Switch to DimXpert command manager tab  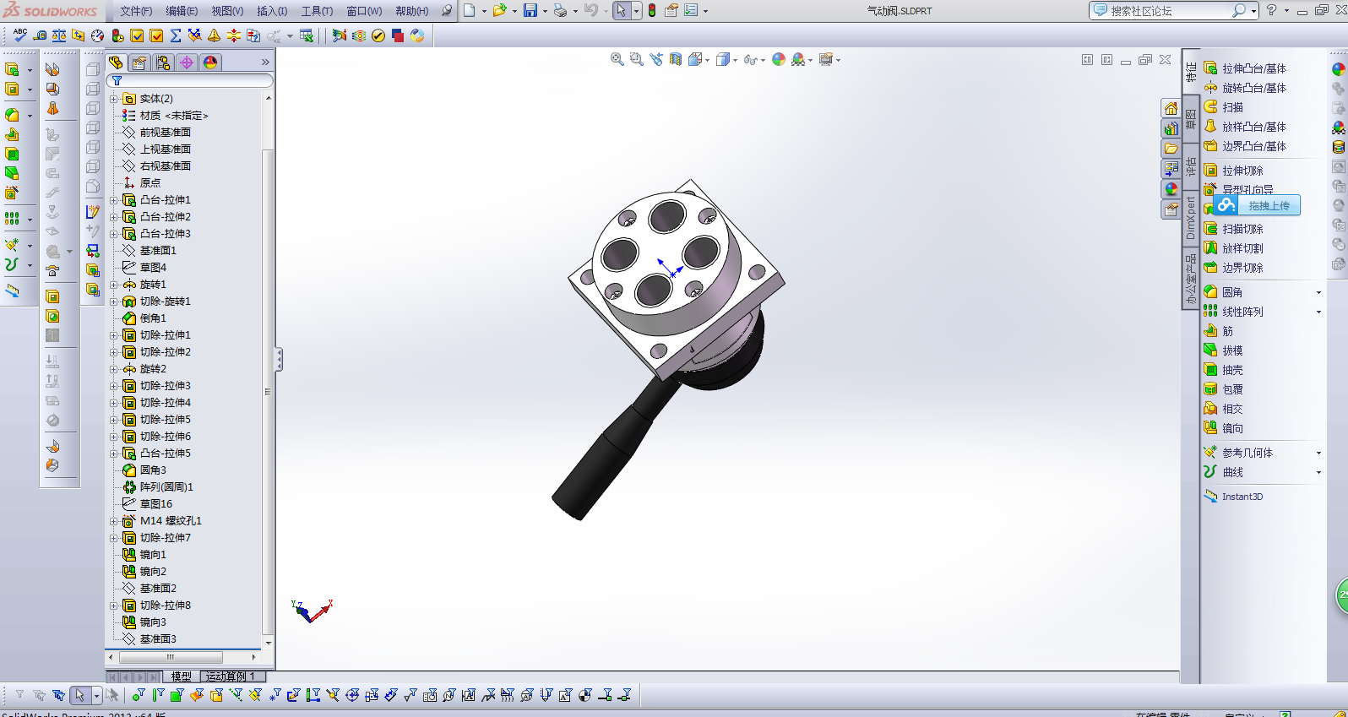pos(1191,218)
